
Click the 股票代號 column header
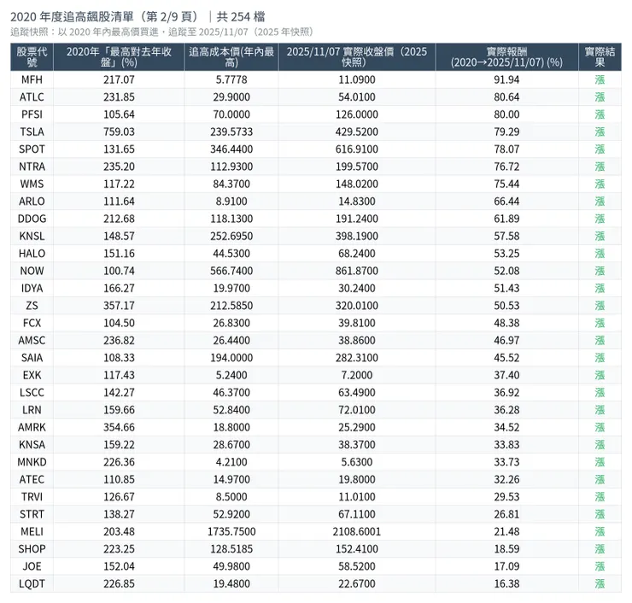click(x=32, y=57)
